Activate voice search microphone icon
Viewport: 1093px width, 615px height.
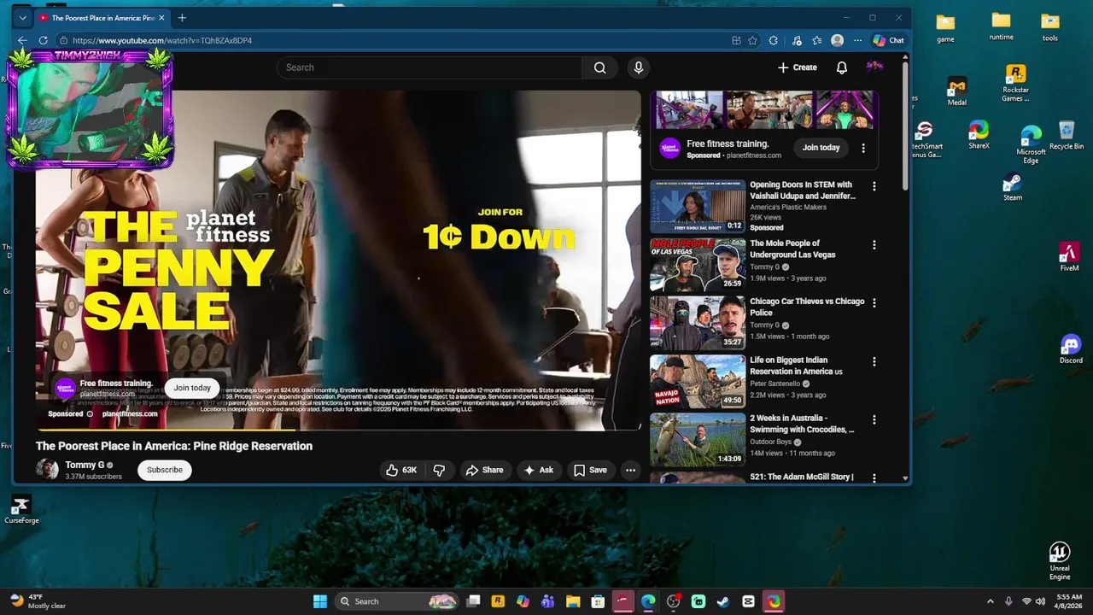coord(639,67)
